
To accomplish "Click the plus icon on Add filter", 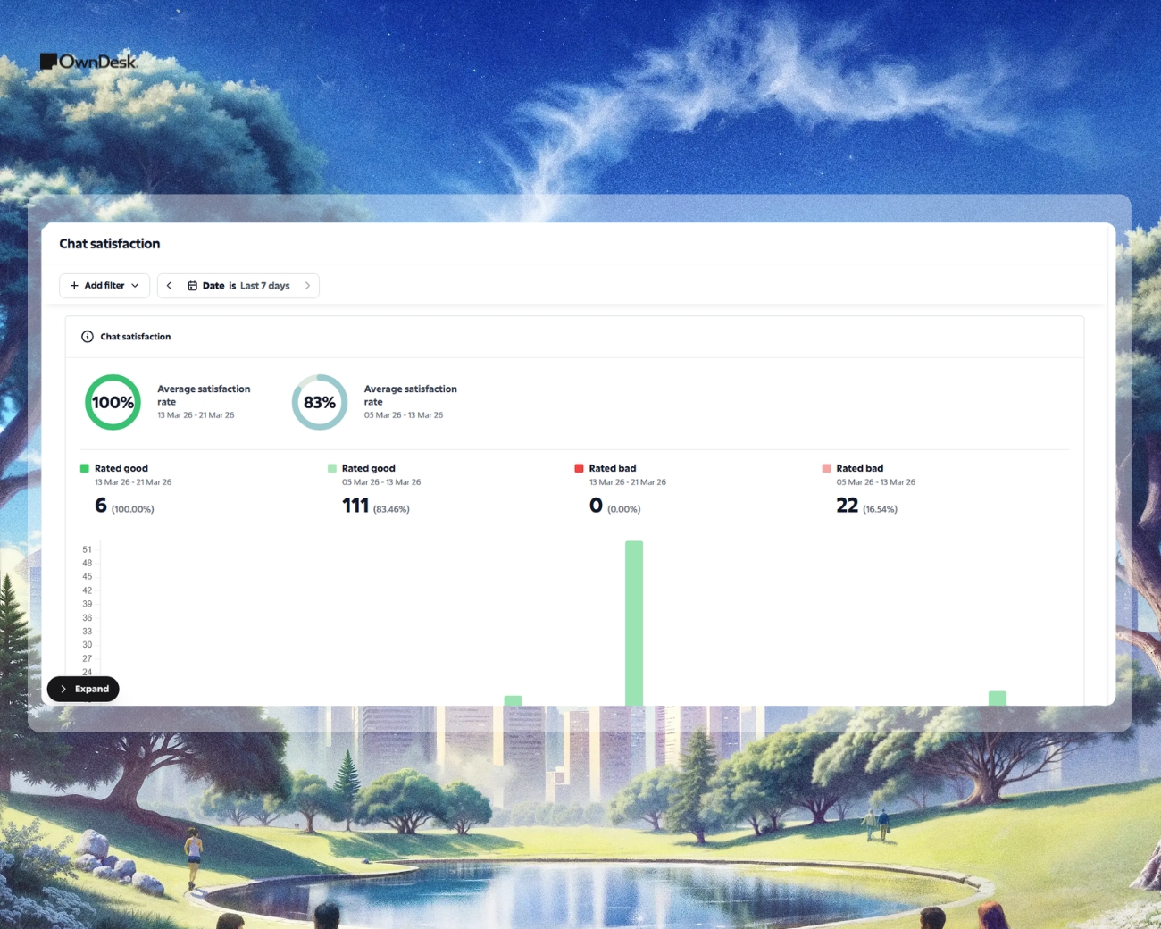I will (75, 285).
